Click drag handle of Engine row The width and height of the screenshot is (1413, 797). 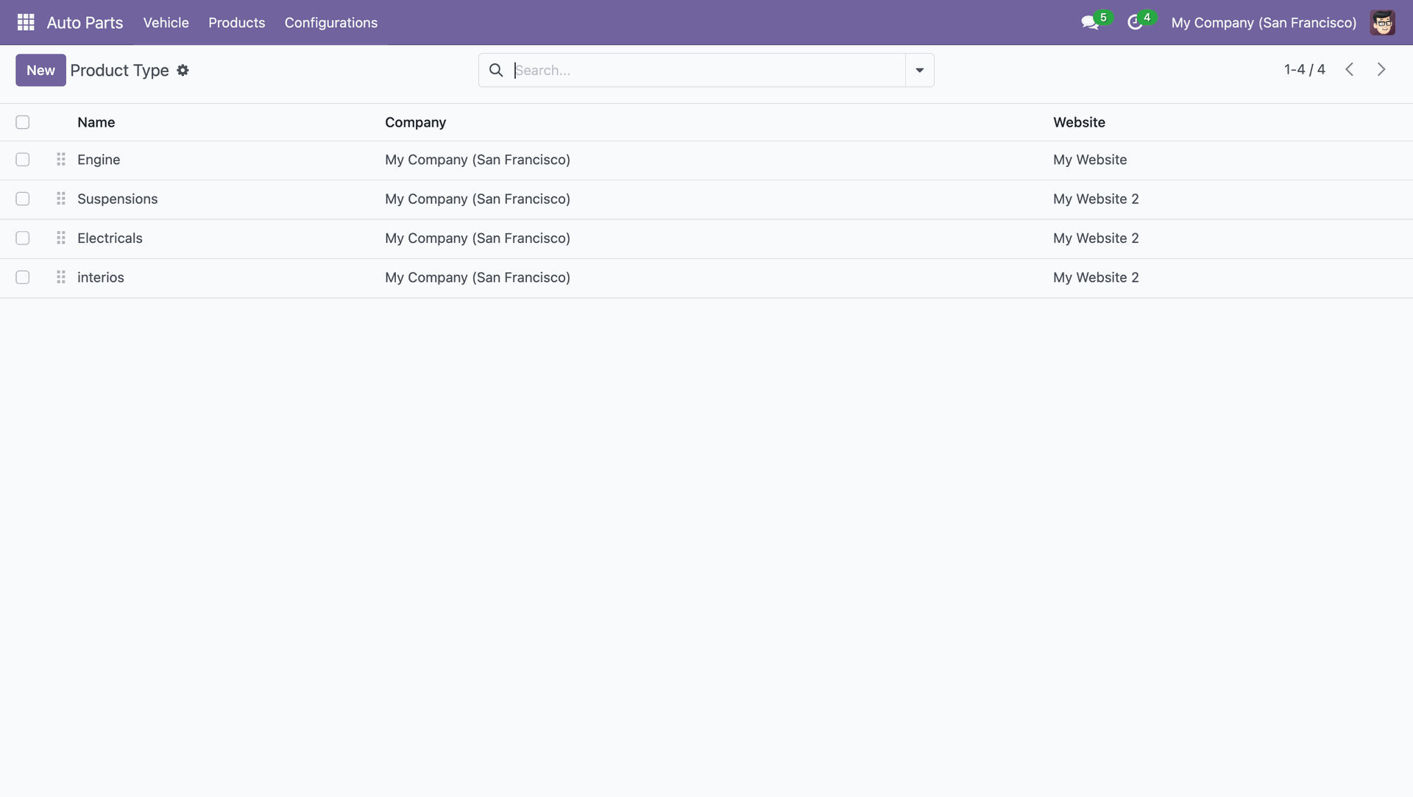tap(61, 160)
